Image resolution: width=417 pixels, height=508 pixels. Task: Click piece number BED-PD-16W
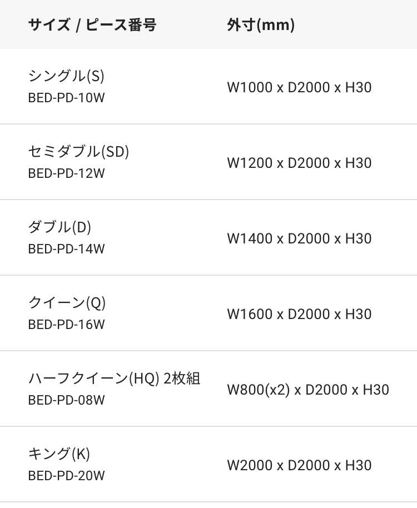tap(66, 325)
